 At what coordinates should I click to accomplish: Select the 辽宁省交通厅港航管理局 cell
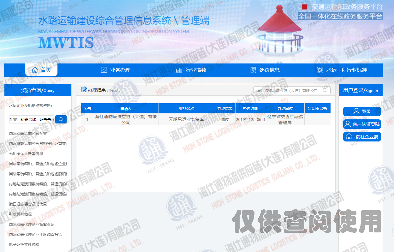pos(285,119)
